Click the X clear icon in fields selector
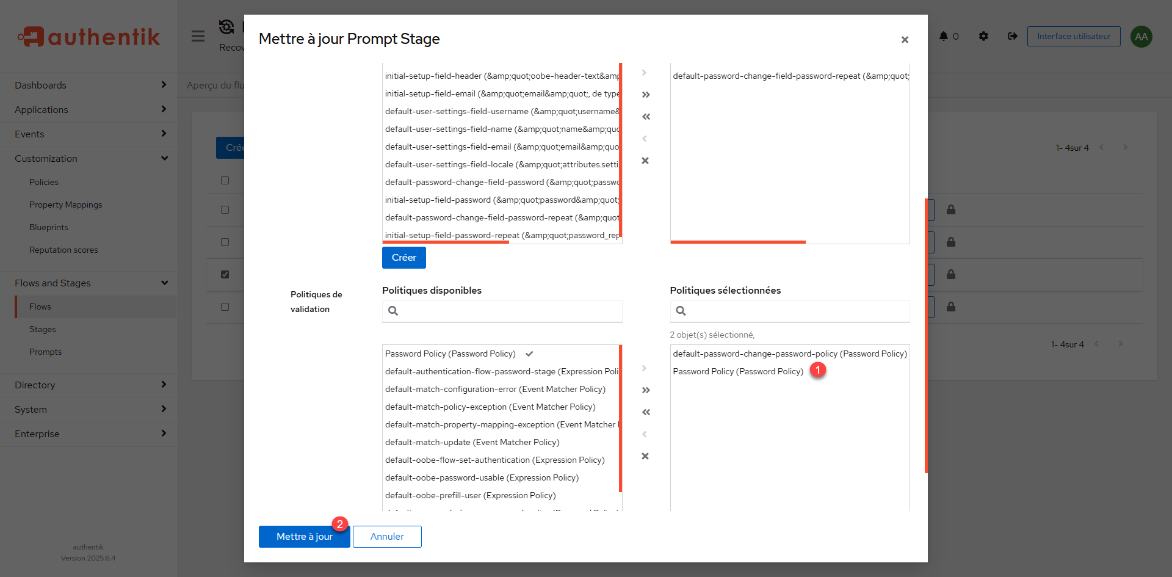This screenshot has width=1172, height=577. [645, 161]
